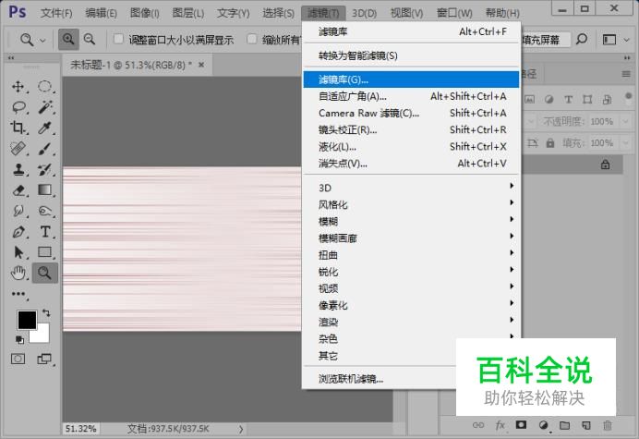Choose Zoom Out mode in options bar

tap(90, 39)
